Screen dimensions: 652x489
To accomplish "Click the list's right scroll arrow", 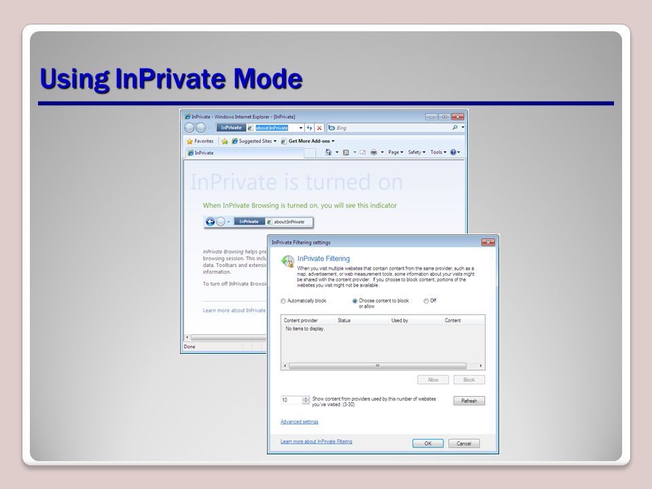I will [x=481, y=366].
